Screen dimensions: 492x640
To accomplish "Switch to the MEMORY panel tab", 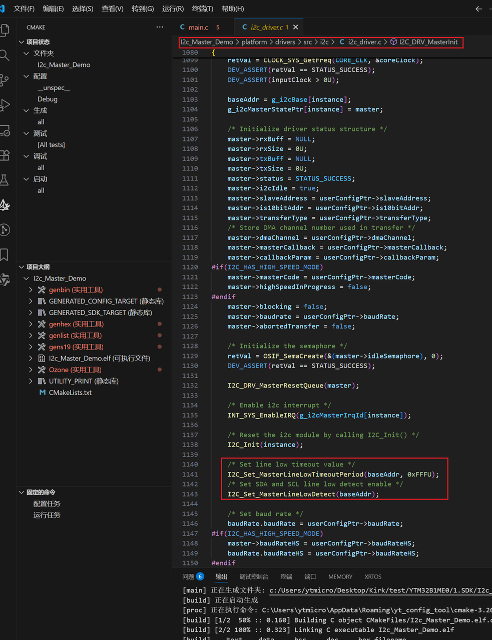I will click(x=340, y=576).
